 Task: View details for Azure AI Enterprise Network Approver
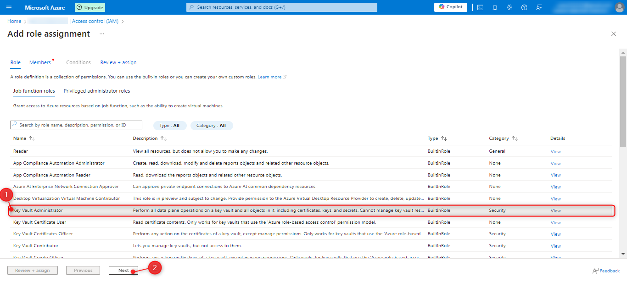[555, 187]
